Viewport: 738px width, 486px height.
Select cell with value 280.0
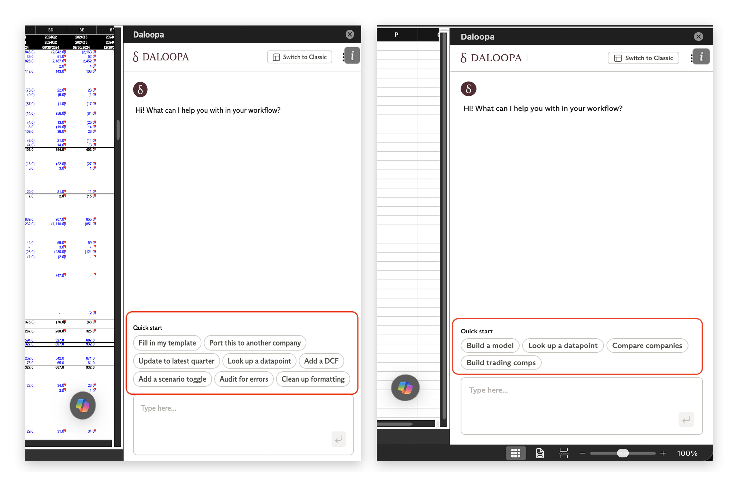pos(60,331)
